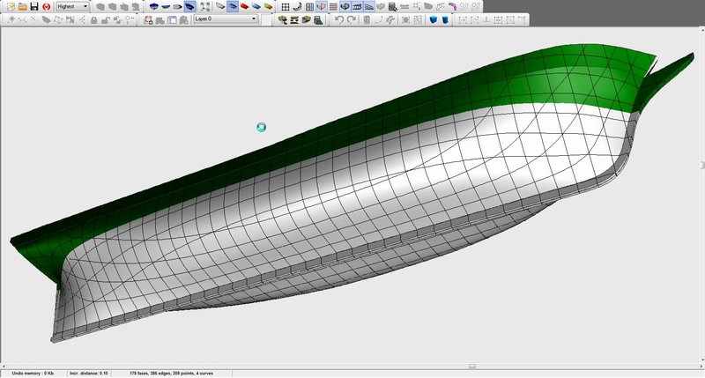
Task: Save the model with the floppy disk icon
Action: 33,6
